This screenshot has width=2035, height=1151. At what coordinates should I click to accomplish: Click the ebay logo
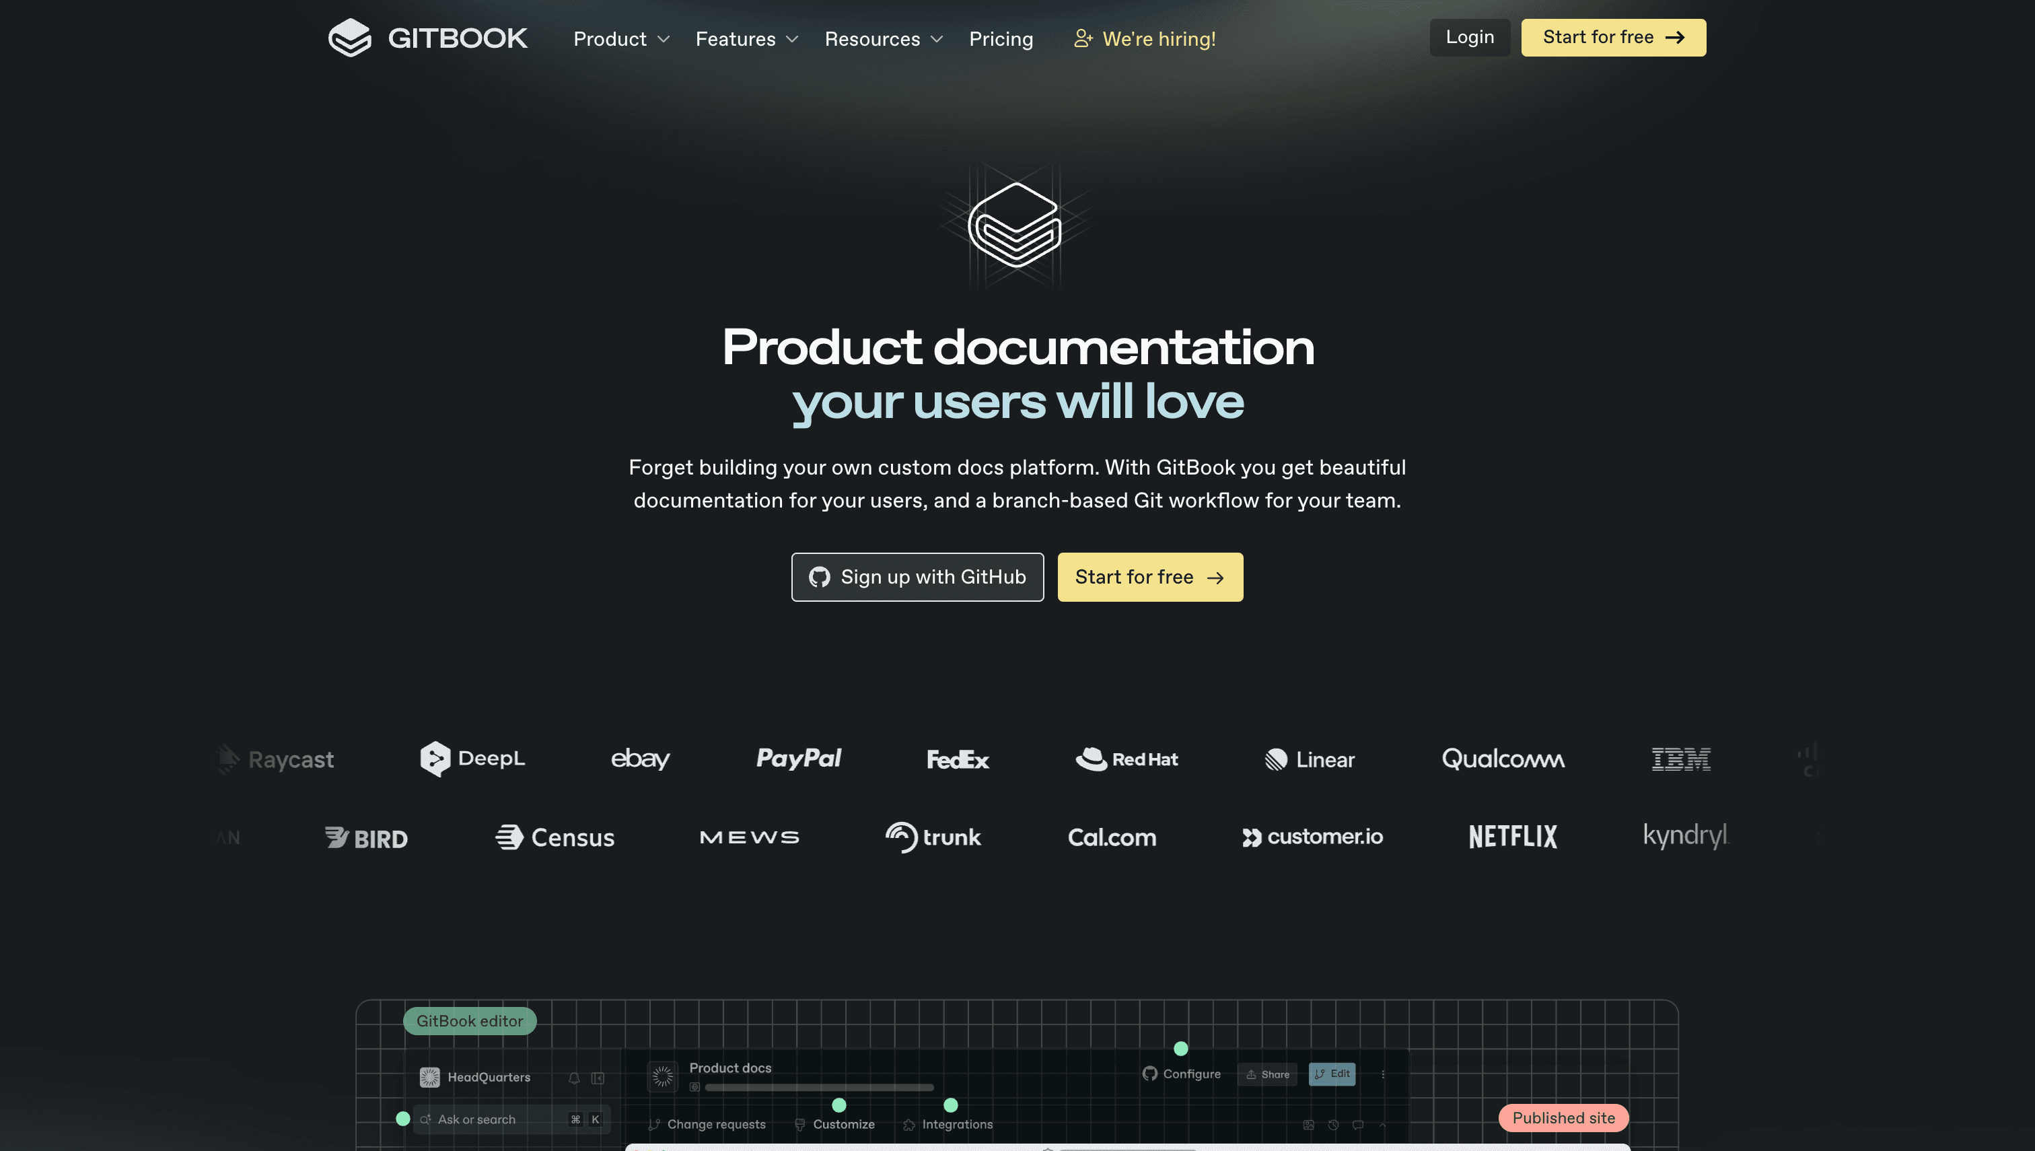tap(640, 759)
